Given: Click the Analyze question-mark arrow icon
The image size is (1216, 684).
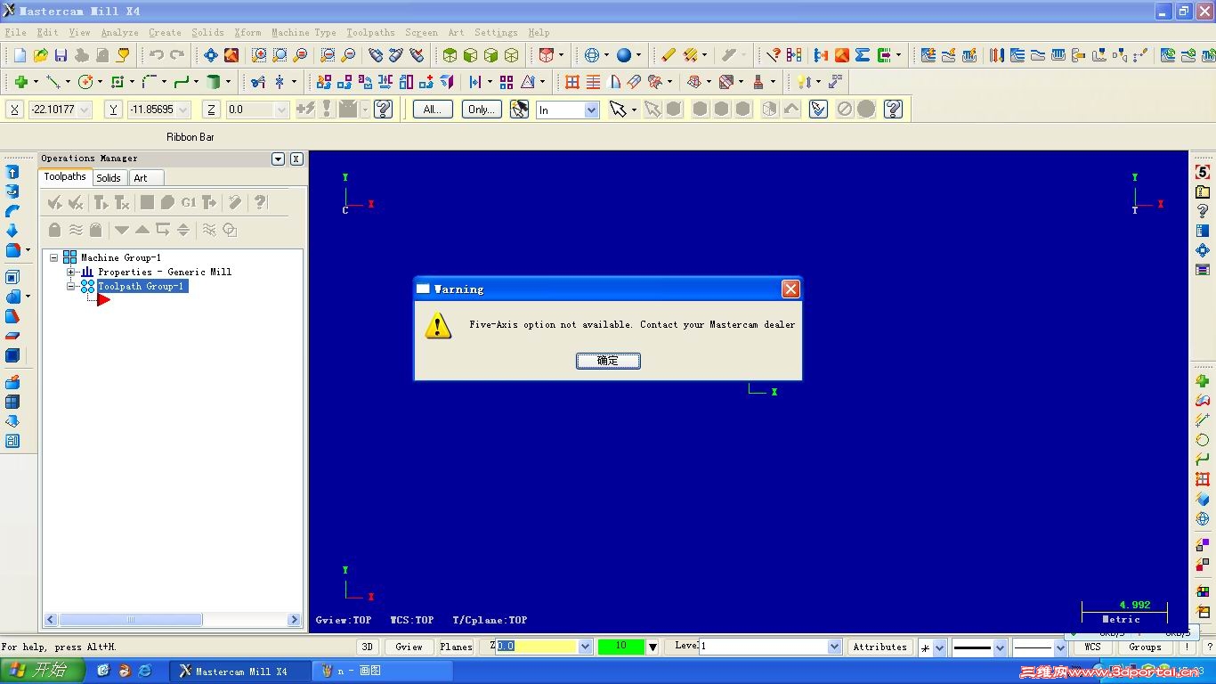Looking at the screenshot, I should (773, 55).
